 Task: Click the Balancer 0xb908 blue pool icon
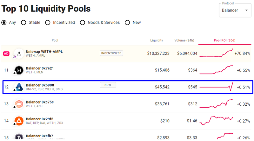[19, 87]
